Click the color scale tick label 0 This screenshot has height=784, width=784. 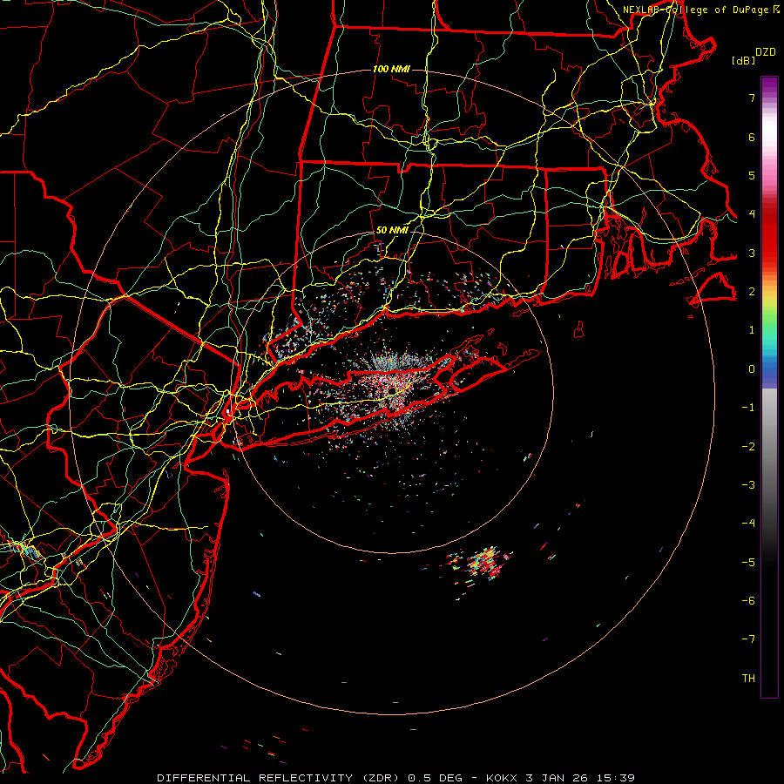click(752, 369)
